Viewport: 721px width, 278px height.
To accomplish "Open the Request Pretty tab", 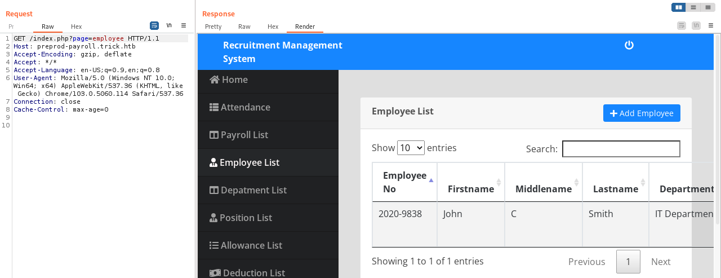I will click(x=11, y=27).
